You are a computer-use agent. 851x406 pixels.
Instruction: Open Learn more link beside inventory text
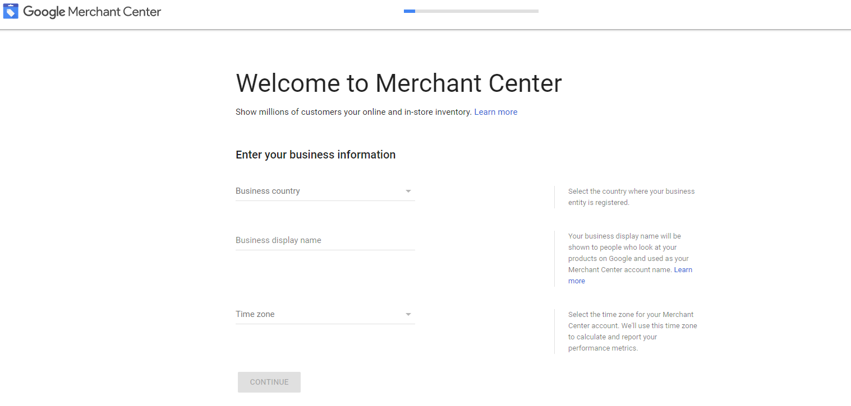(496, 112)
